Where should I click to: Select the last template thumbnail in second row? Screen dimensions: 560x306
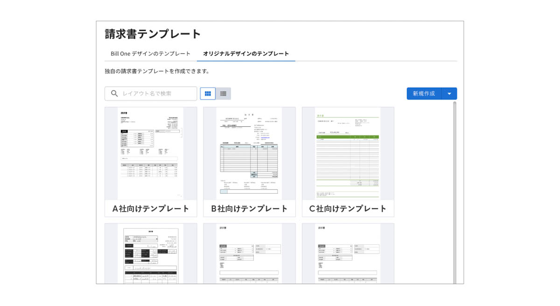[348, 253]
